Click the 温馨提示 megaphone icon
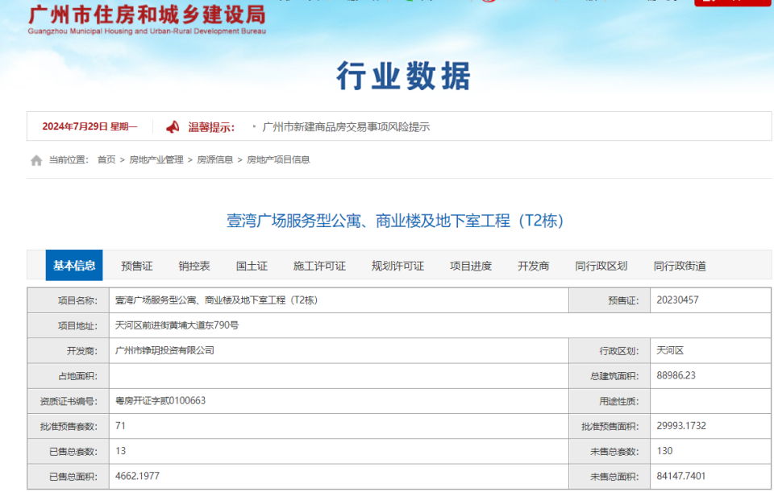This screenshot has width=774, height=492. point(171,126)
